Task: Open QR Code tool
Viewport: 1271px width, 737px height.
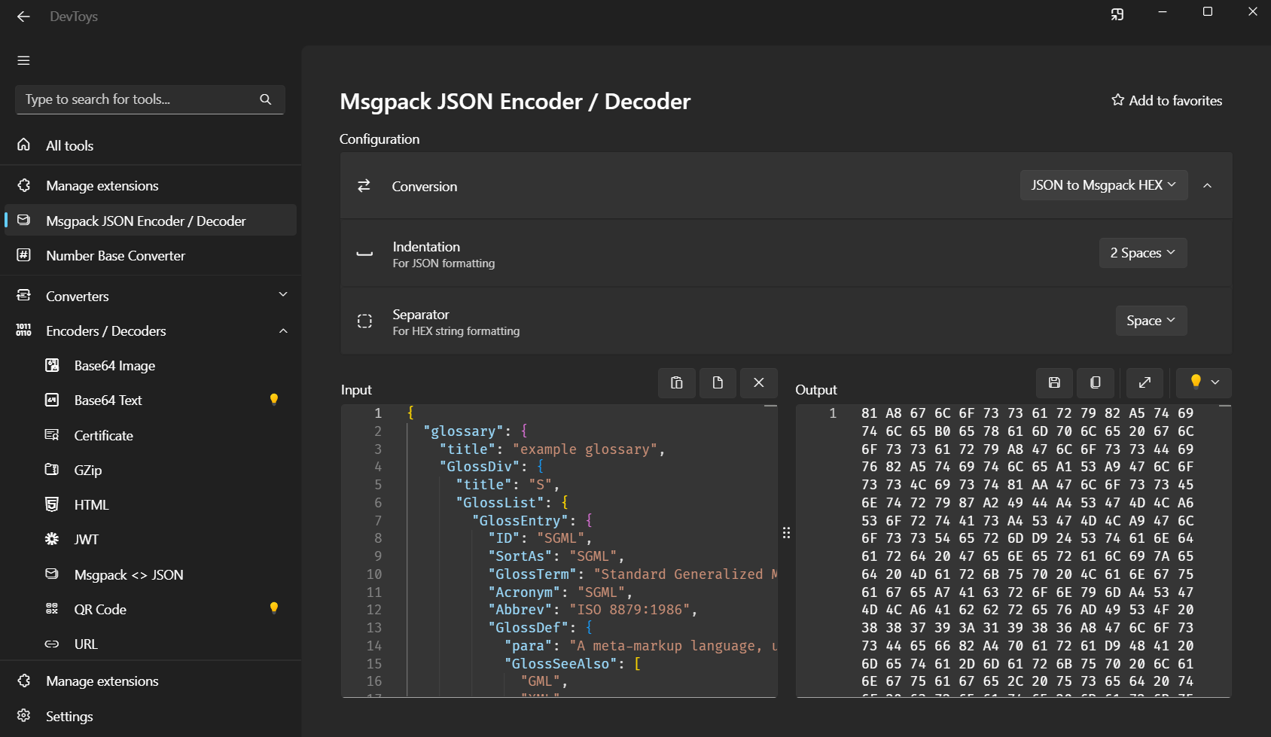Action: [x=151, y=609]
